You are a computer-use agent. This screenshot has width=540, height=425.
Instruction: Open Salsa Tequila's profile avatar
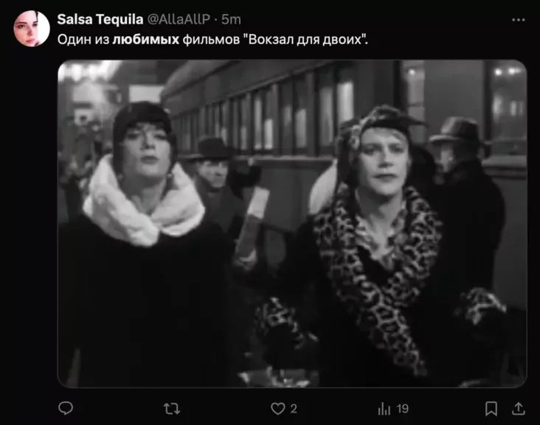31,28
